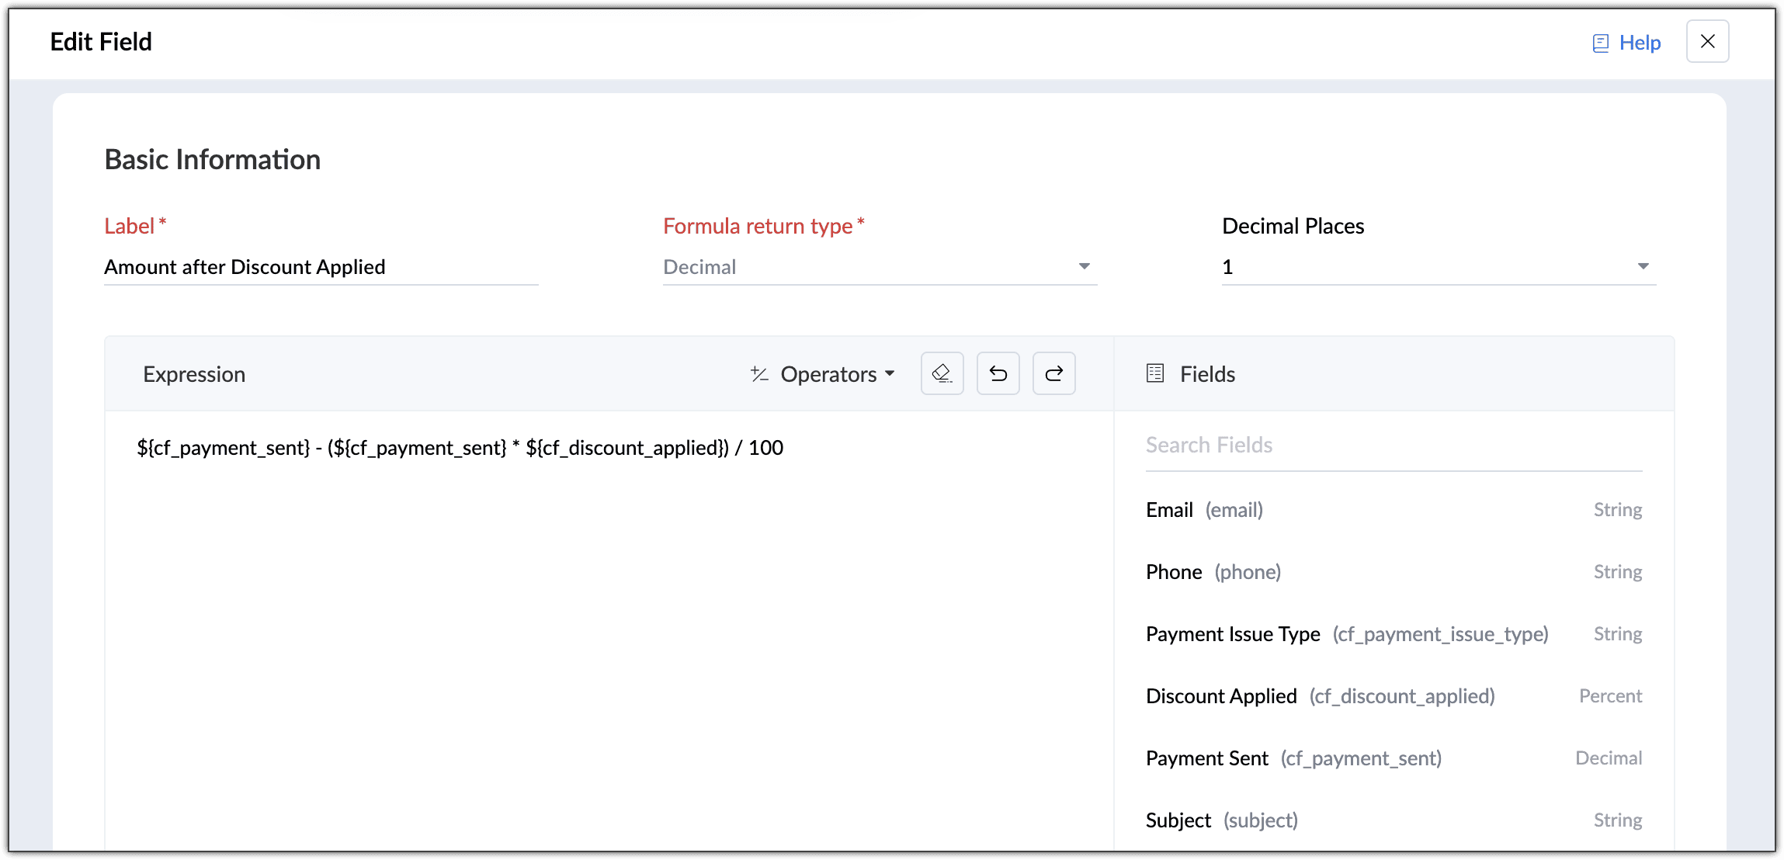
Task: Click the redo arrow icon
Action: (x=1053, y=373)
